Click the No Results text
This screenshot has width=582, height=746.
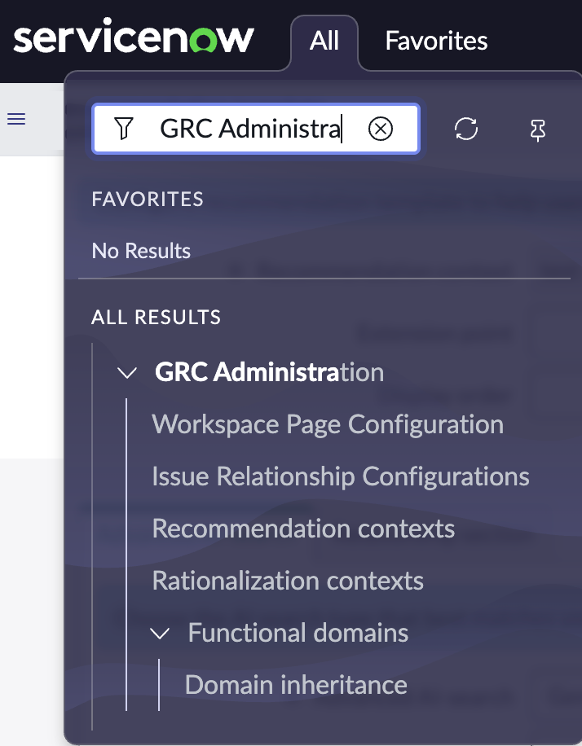click(141, 251)
